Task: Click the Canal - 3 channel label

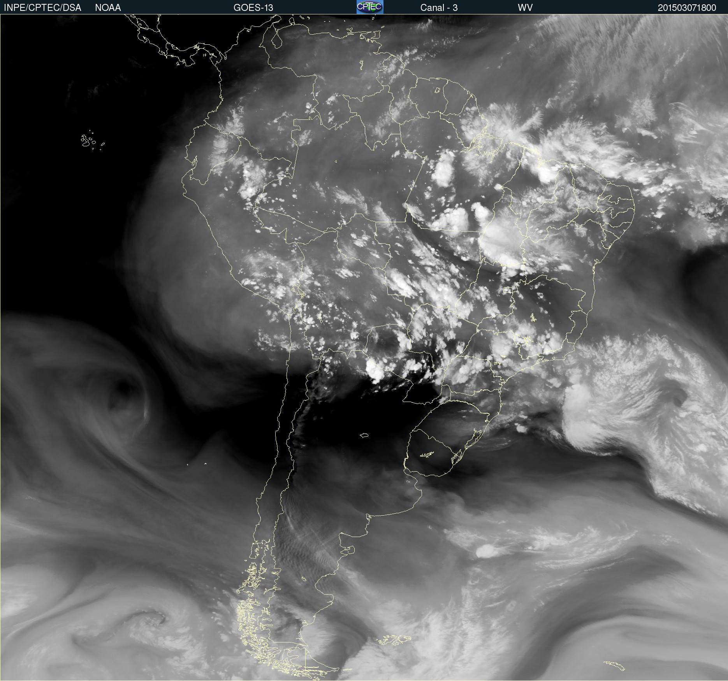Action: (439, 8)
